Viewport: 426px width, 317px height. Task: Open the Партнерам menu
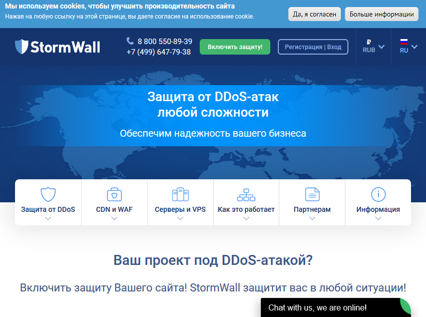pos(312,202)
